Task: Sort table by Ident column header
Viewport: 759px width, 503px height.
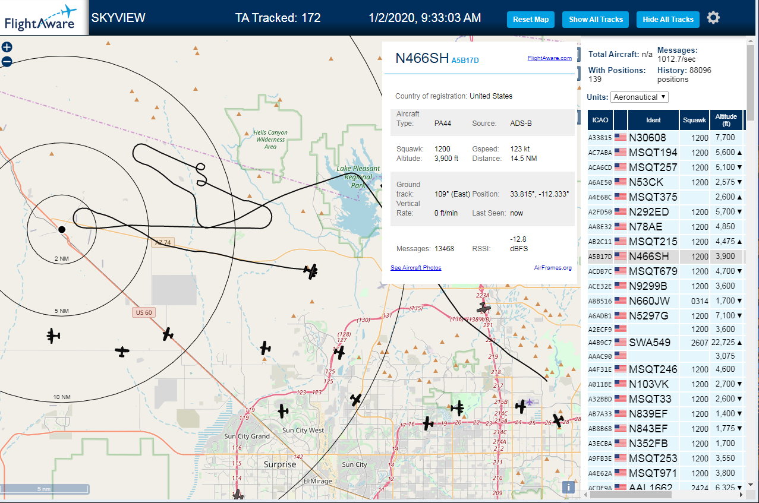Action: point(653,120)
